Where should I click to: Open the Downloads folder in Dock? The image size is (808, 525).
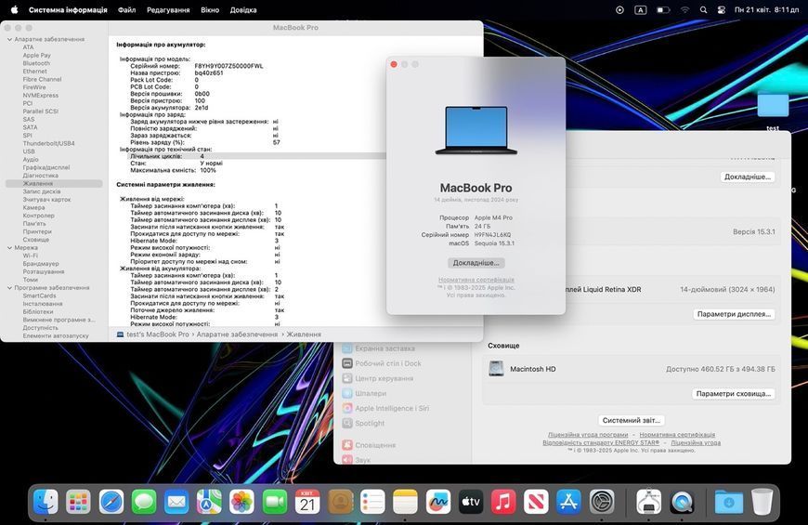point(729,502)
